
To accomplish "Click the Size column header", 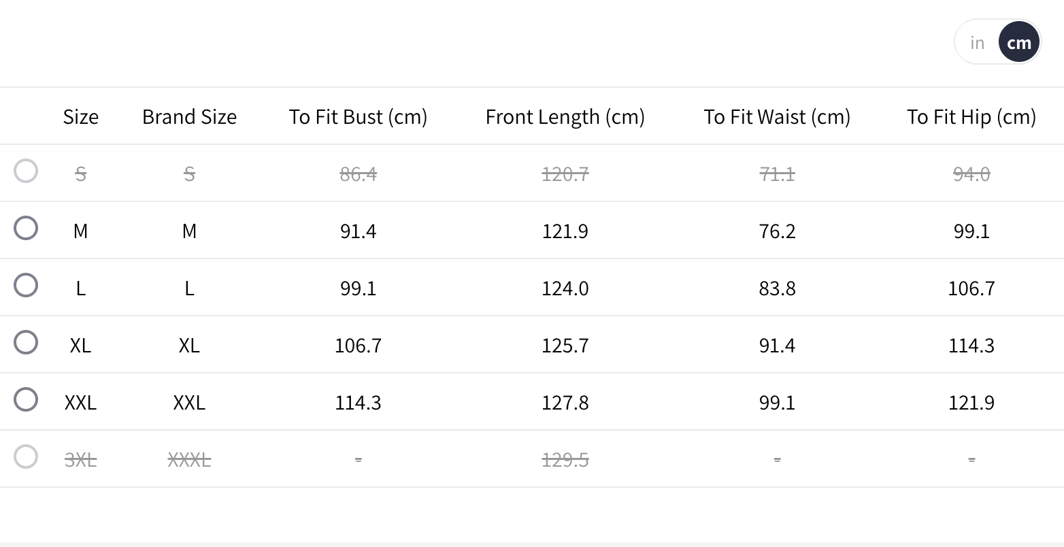I will 80,117.
